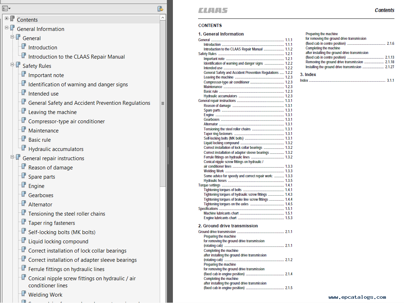Click the bookmark icon beside Ferrule fittings on hydraulic lines

click(x=24, y=269)
